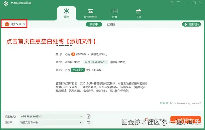
Task: Maximize the converter window
Action: click(x=194, y=3)
